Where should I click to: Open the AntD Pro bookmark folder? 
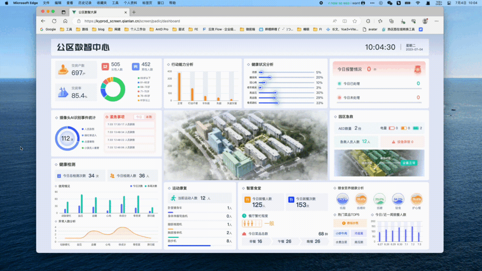pos(159,30)
